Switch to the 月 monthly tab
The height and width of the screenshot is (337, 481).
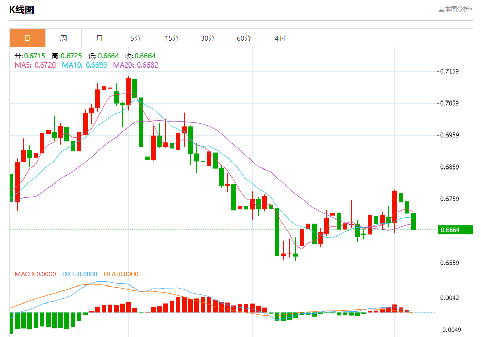(x=99, y=38)
